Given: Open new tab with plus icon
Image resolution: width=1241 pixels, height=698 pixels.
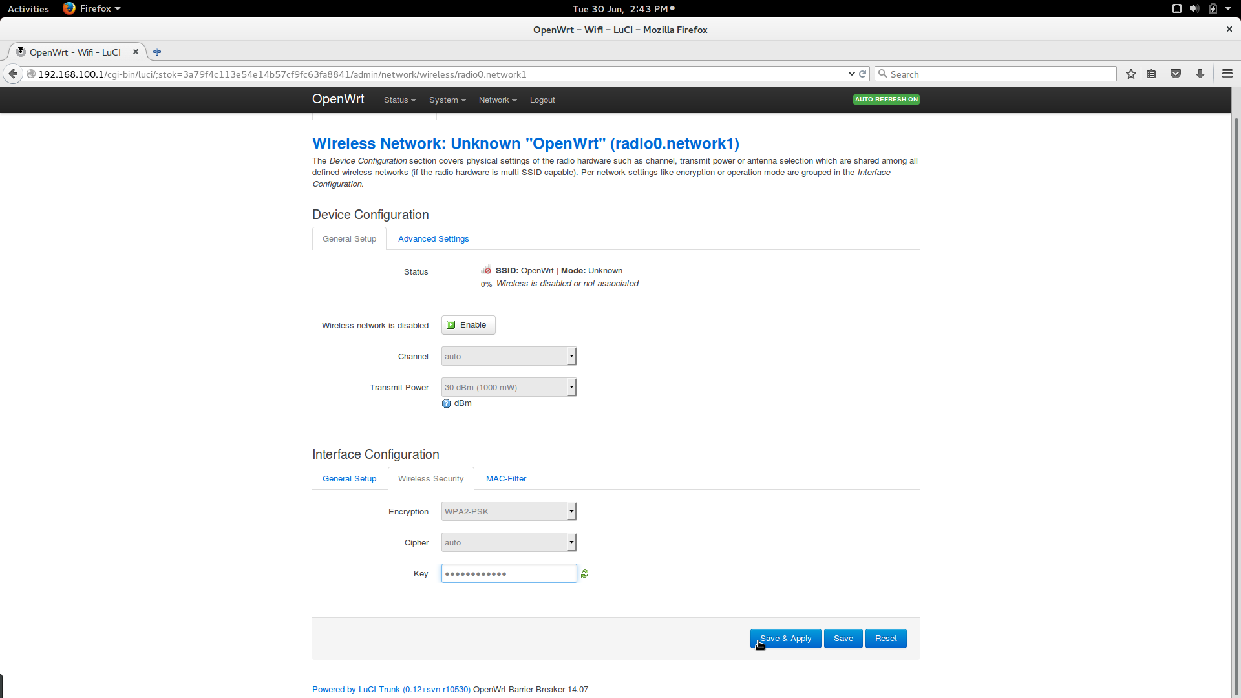Looking at the screenshot, I should pyautogui.click(x=157, y=52).
